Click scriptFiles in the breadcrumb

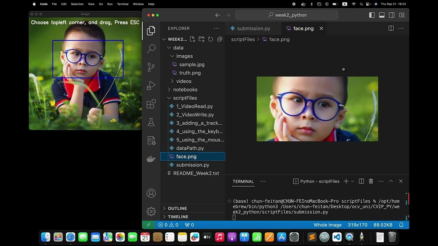coord(243,39)
